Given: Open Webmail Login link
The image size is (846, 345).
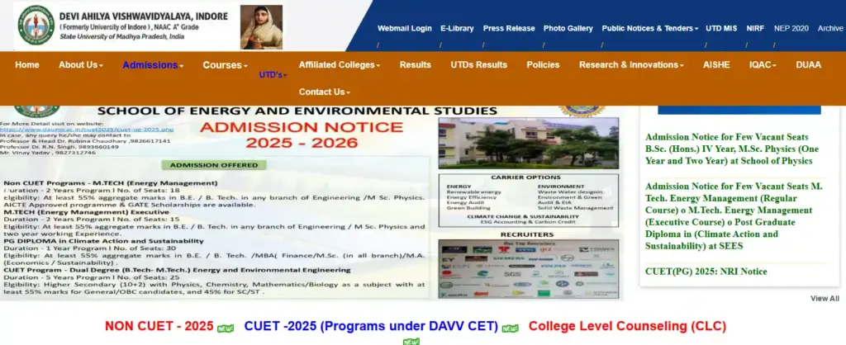Looking at the screenshot, I should click(404, 28).
